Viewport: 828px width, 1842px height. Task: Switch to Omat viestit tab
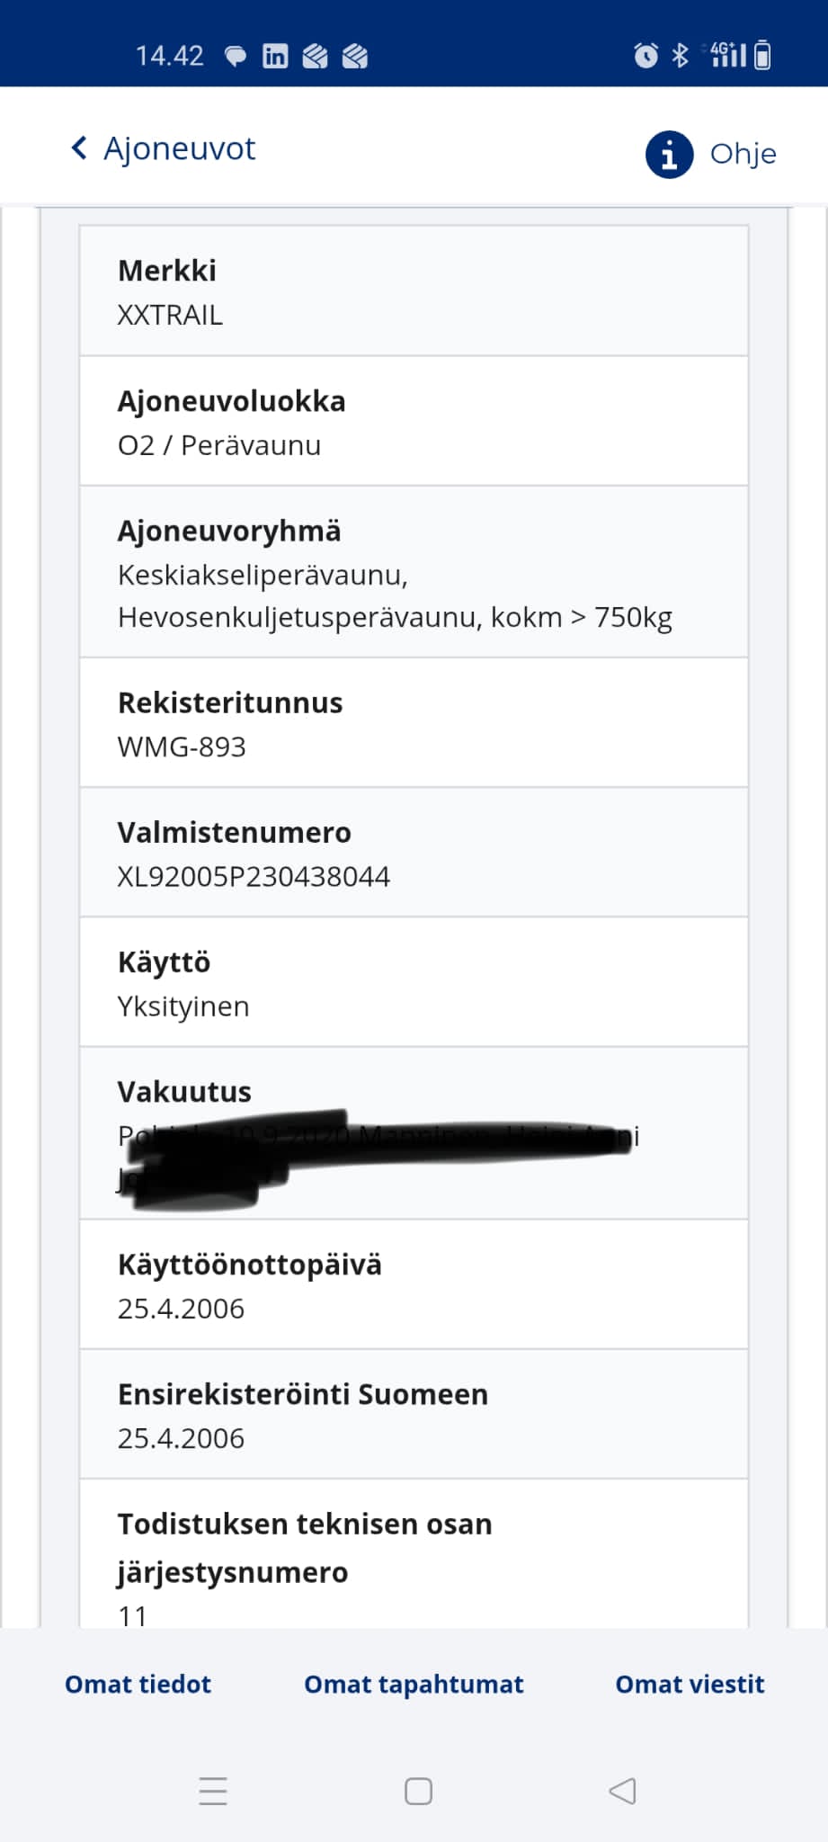(x=690, y=1684)
